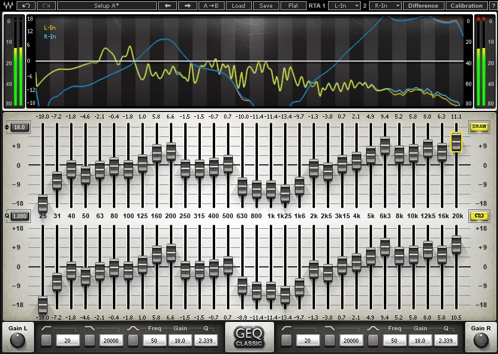Image resolution: width=498 pixels, height=354 pixels.
Task: Open the Waves logo WaveSystem menu
Action: (8, 5)
